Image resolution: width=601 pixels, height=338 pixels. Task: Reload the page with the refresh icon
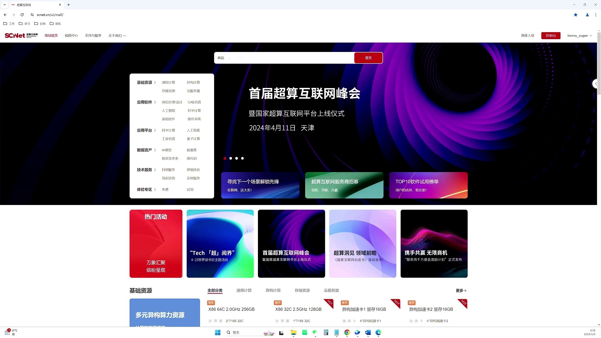(x=22, y=15)
